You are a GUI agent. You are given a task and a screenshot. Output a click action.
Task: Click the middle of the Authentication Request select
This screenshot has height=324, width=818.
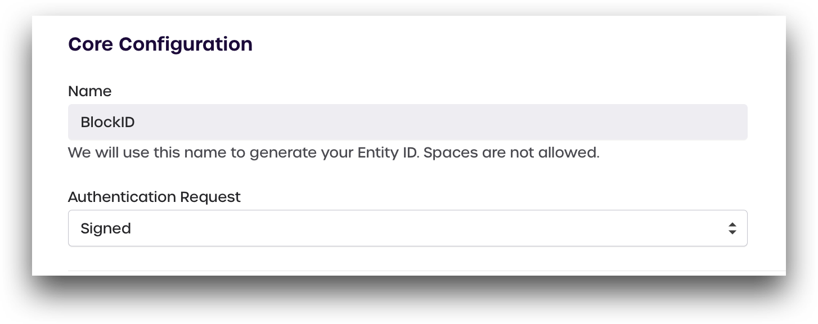coord(407,228)
